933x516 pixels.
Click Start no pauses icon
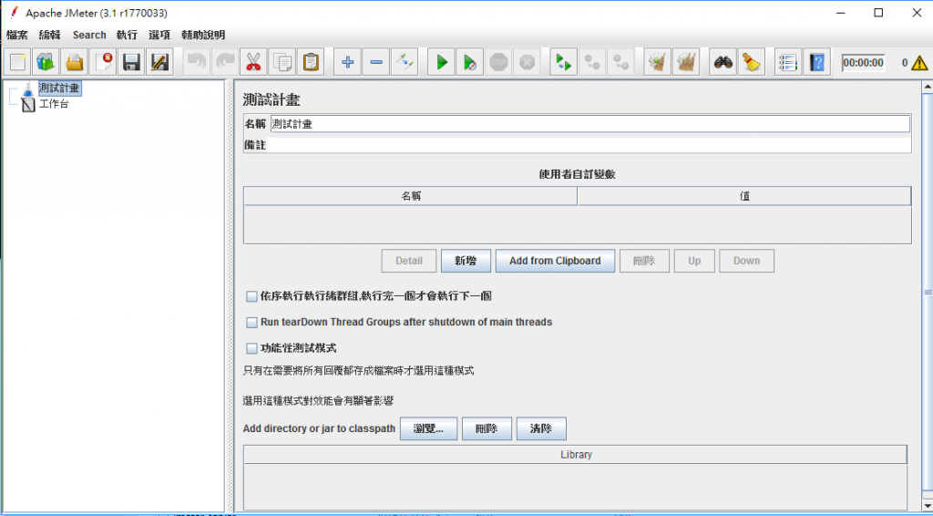470,62
